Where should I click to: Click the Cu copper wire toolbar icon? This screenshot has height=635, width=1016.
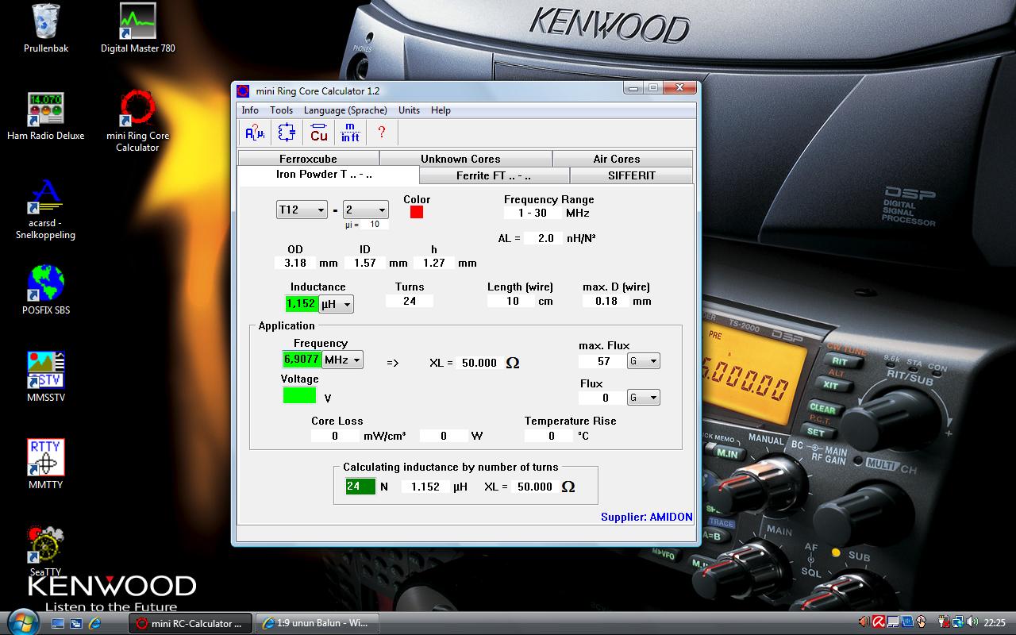point(319,133)
